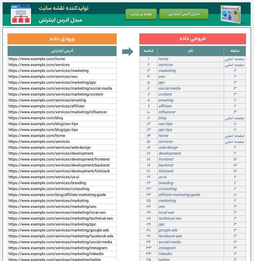Select URL cell ending services/affiliate
254x261 pixels.
(62, 106)
